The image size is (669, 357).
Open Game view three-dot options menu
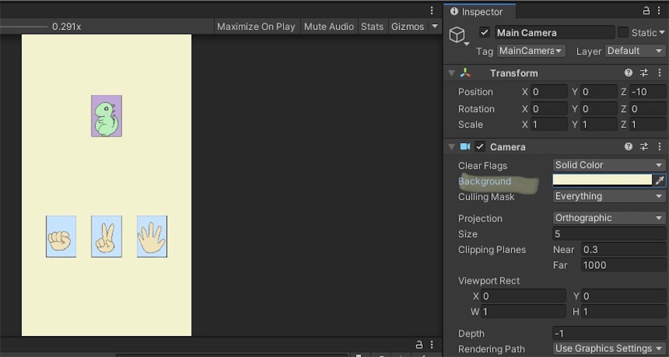click(x=431, y=10)
